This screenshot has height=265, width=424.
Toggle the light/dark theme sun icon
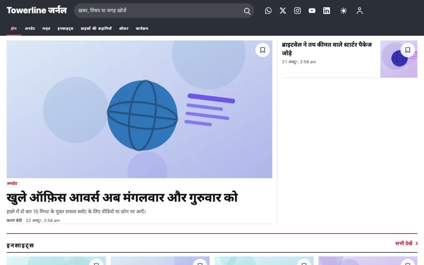click(x=343, y=11)
